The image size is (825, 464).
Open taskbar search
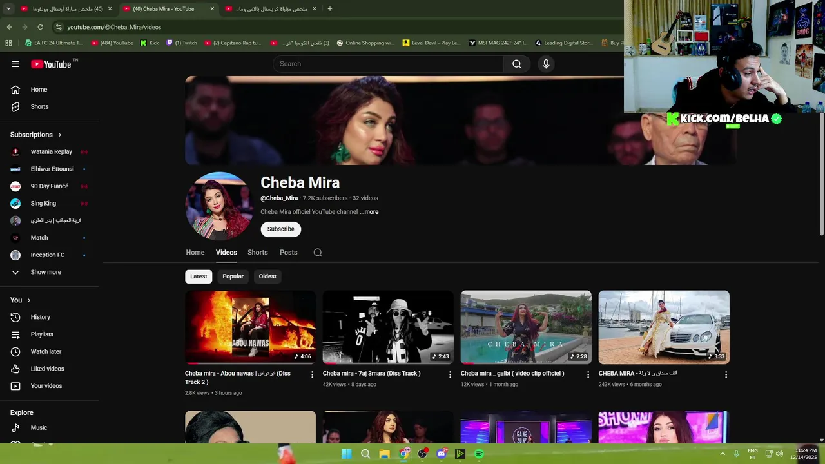pos(365,454)
